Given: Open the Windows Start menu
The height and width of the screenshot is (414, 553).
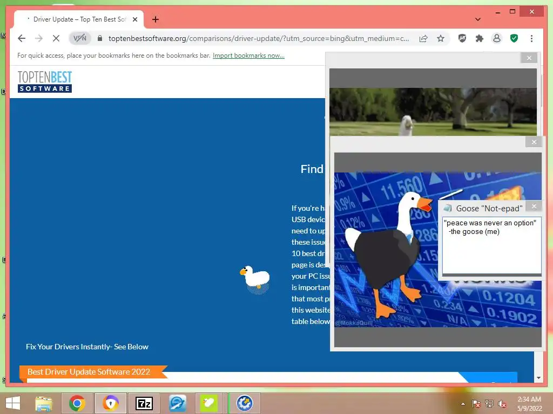Looking at the screenshot, I should point(13,403).
